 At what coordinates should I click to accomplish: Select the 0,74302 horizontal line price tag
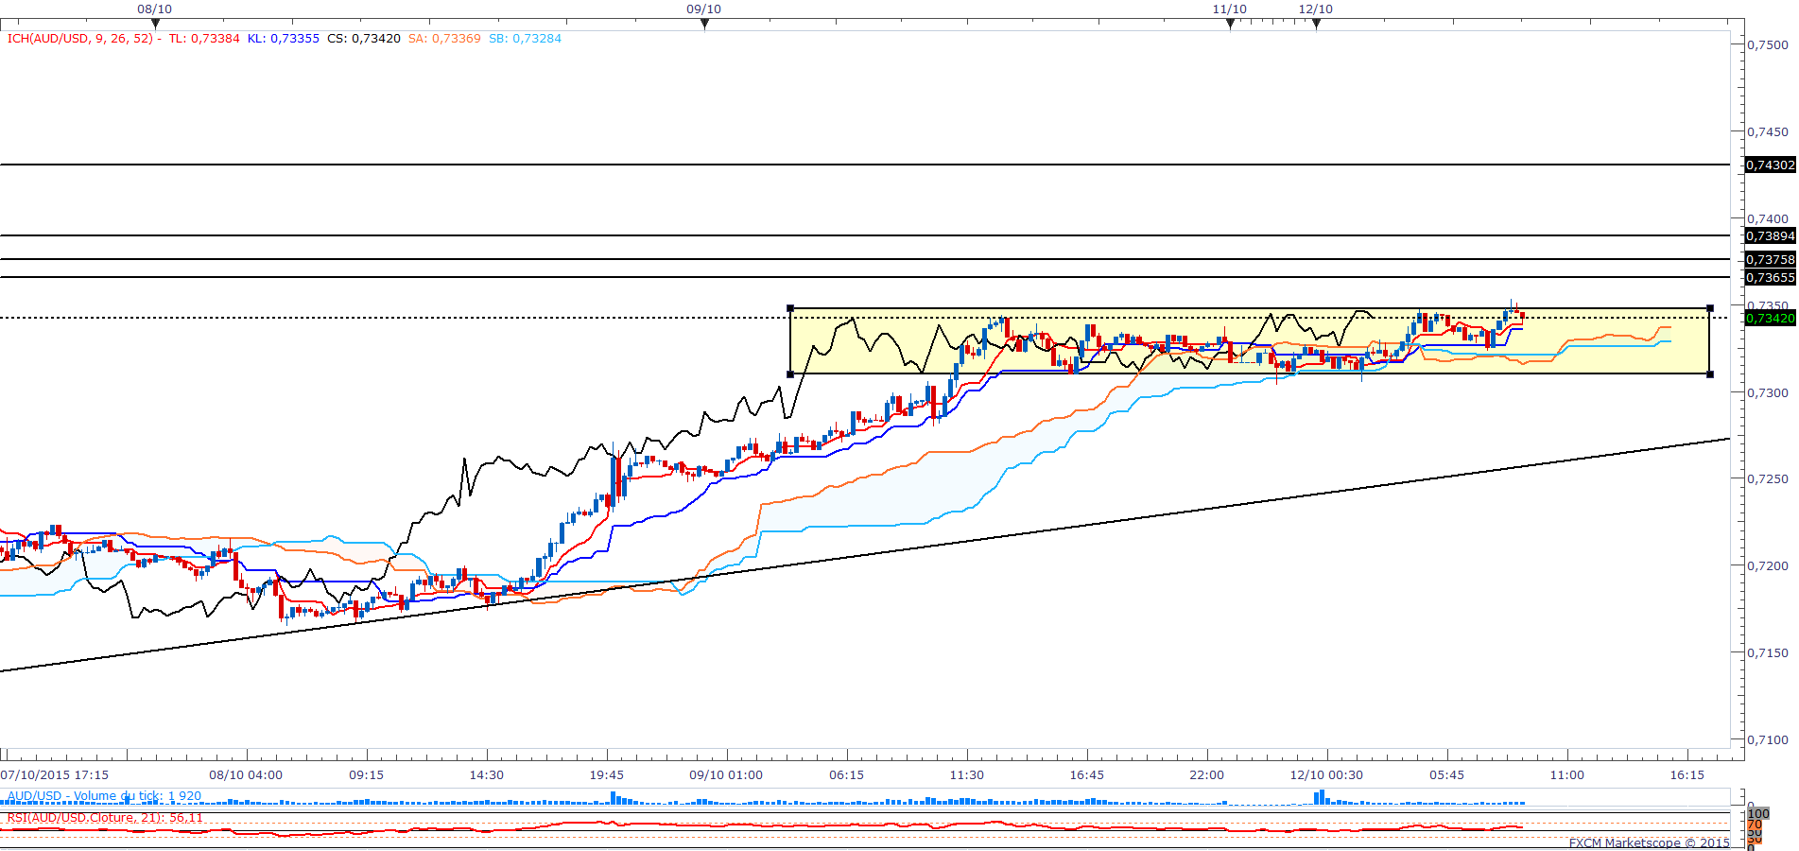[1770, 165]
